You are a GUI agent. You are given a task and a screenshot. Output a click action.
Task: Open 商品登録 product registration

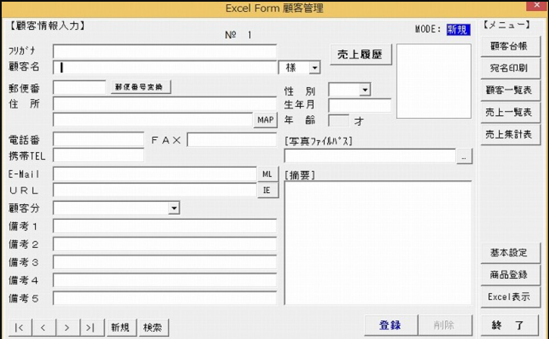(x=510, y=275)
